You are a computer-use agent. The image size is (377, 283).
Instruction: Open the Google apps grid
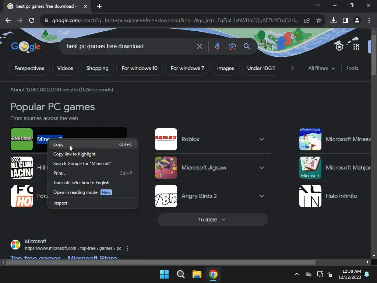pyautogui.click(x=356, y=46)
